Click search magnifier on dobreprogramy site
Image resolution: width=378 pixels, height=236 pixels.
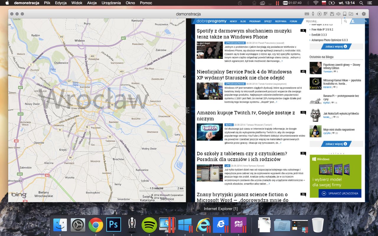[x=345, y=21]
